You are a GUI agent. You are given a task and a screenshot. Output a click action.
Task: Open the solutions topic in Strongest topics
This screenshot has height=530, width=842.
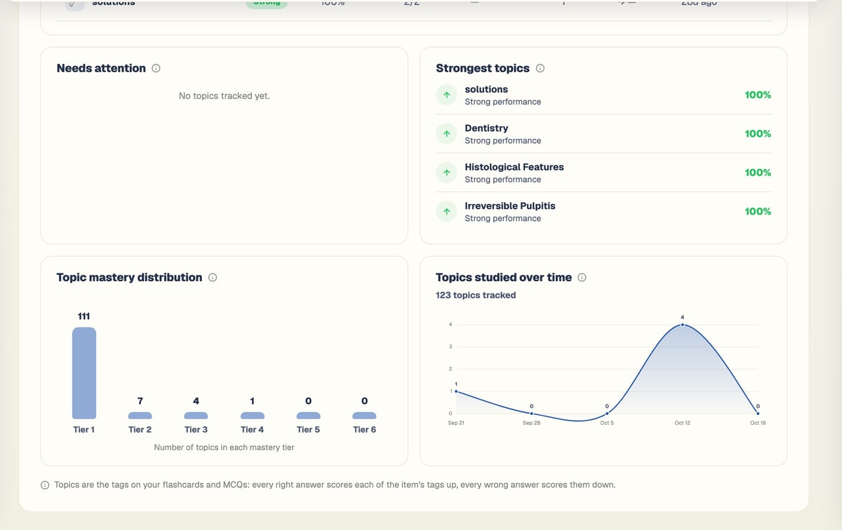point(603,95)
